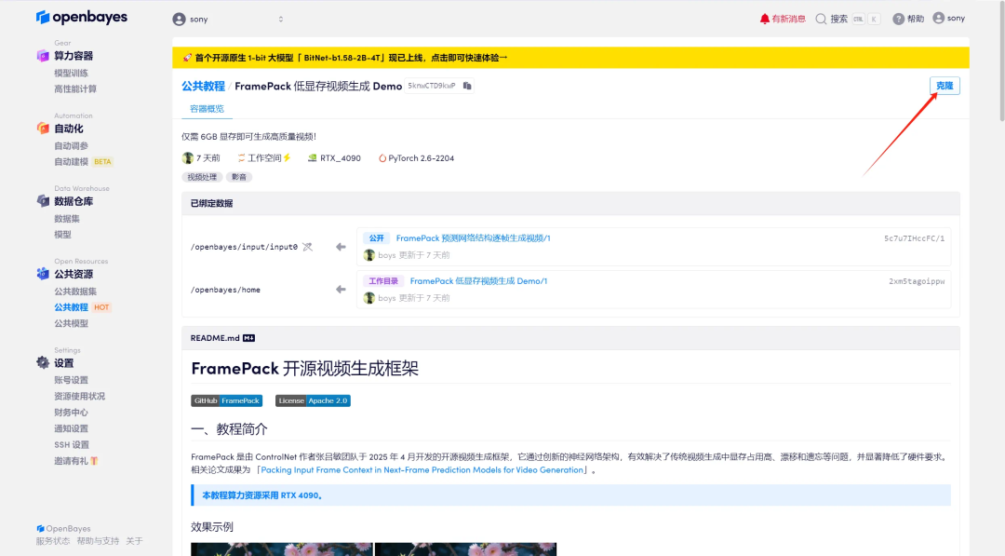Click the GitHub FramePack badge

(226, 400)
